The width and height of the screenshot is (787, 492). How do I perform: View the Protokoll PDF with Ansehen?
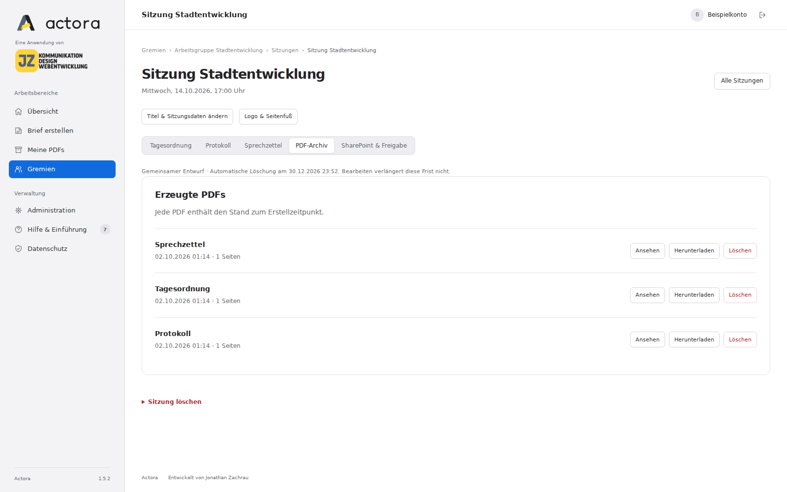tap(647, 340)
